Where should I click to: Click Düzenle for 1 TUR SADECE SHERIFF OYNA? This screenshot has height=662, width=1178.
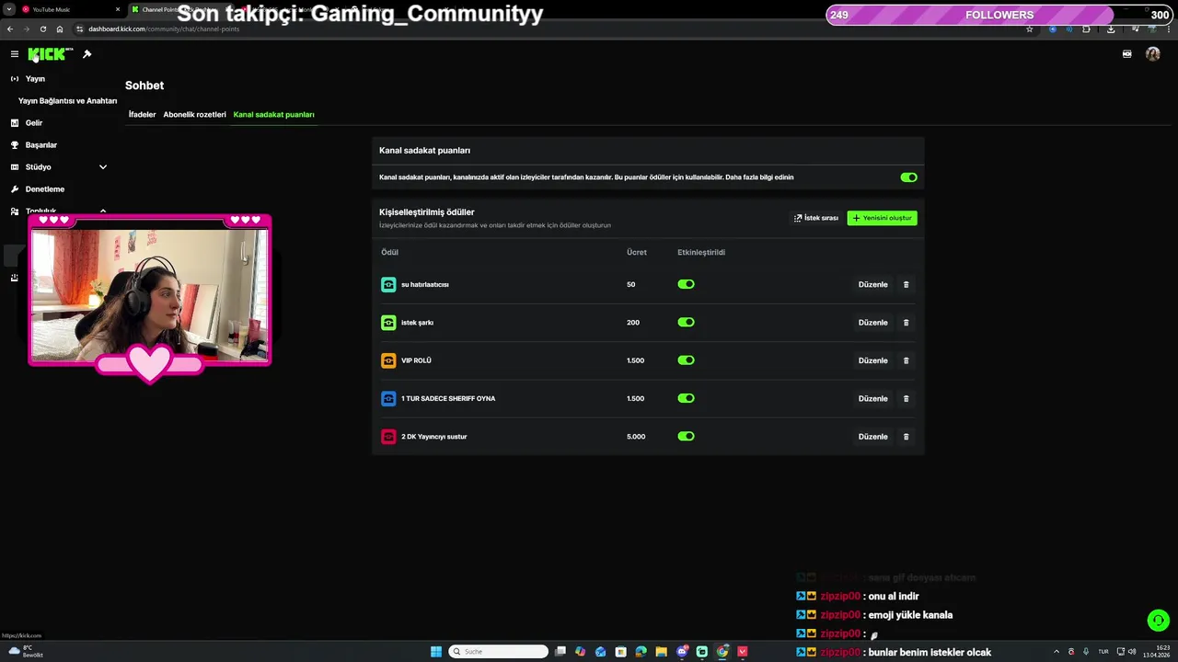872,399
